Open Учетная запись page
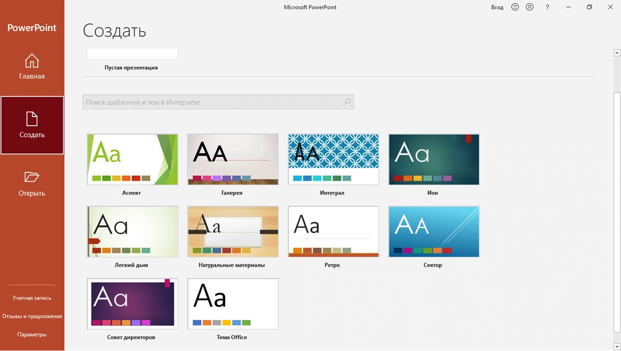This screenshot has width=621, height=351. [32, 298]
